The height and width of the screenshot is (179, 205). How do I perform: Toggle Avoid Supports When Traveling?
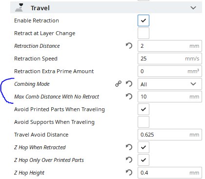pos(143,122)
